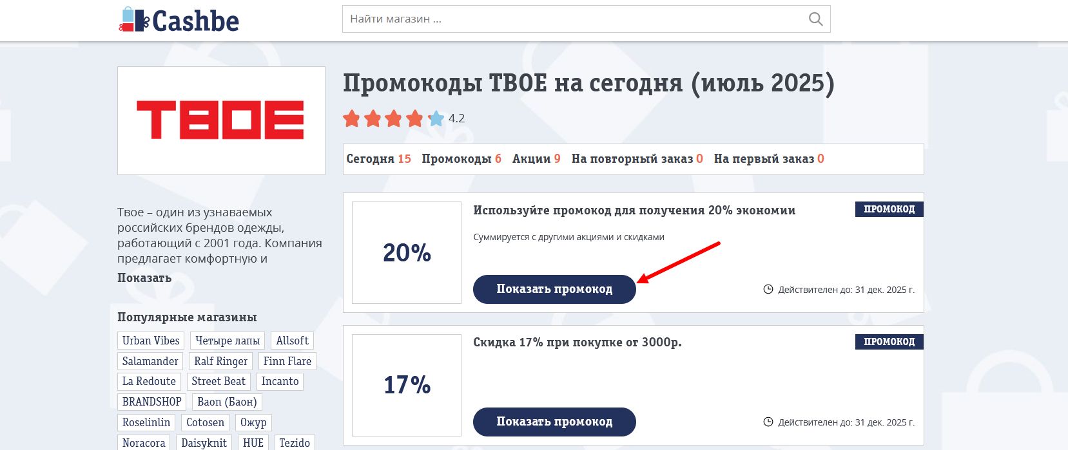Open Ralf Ringer store tag

220,361
